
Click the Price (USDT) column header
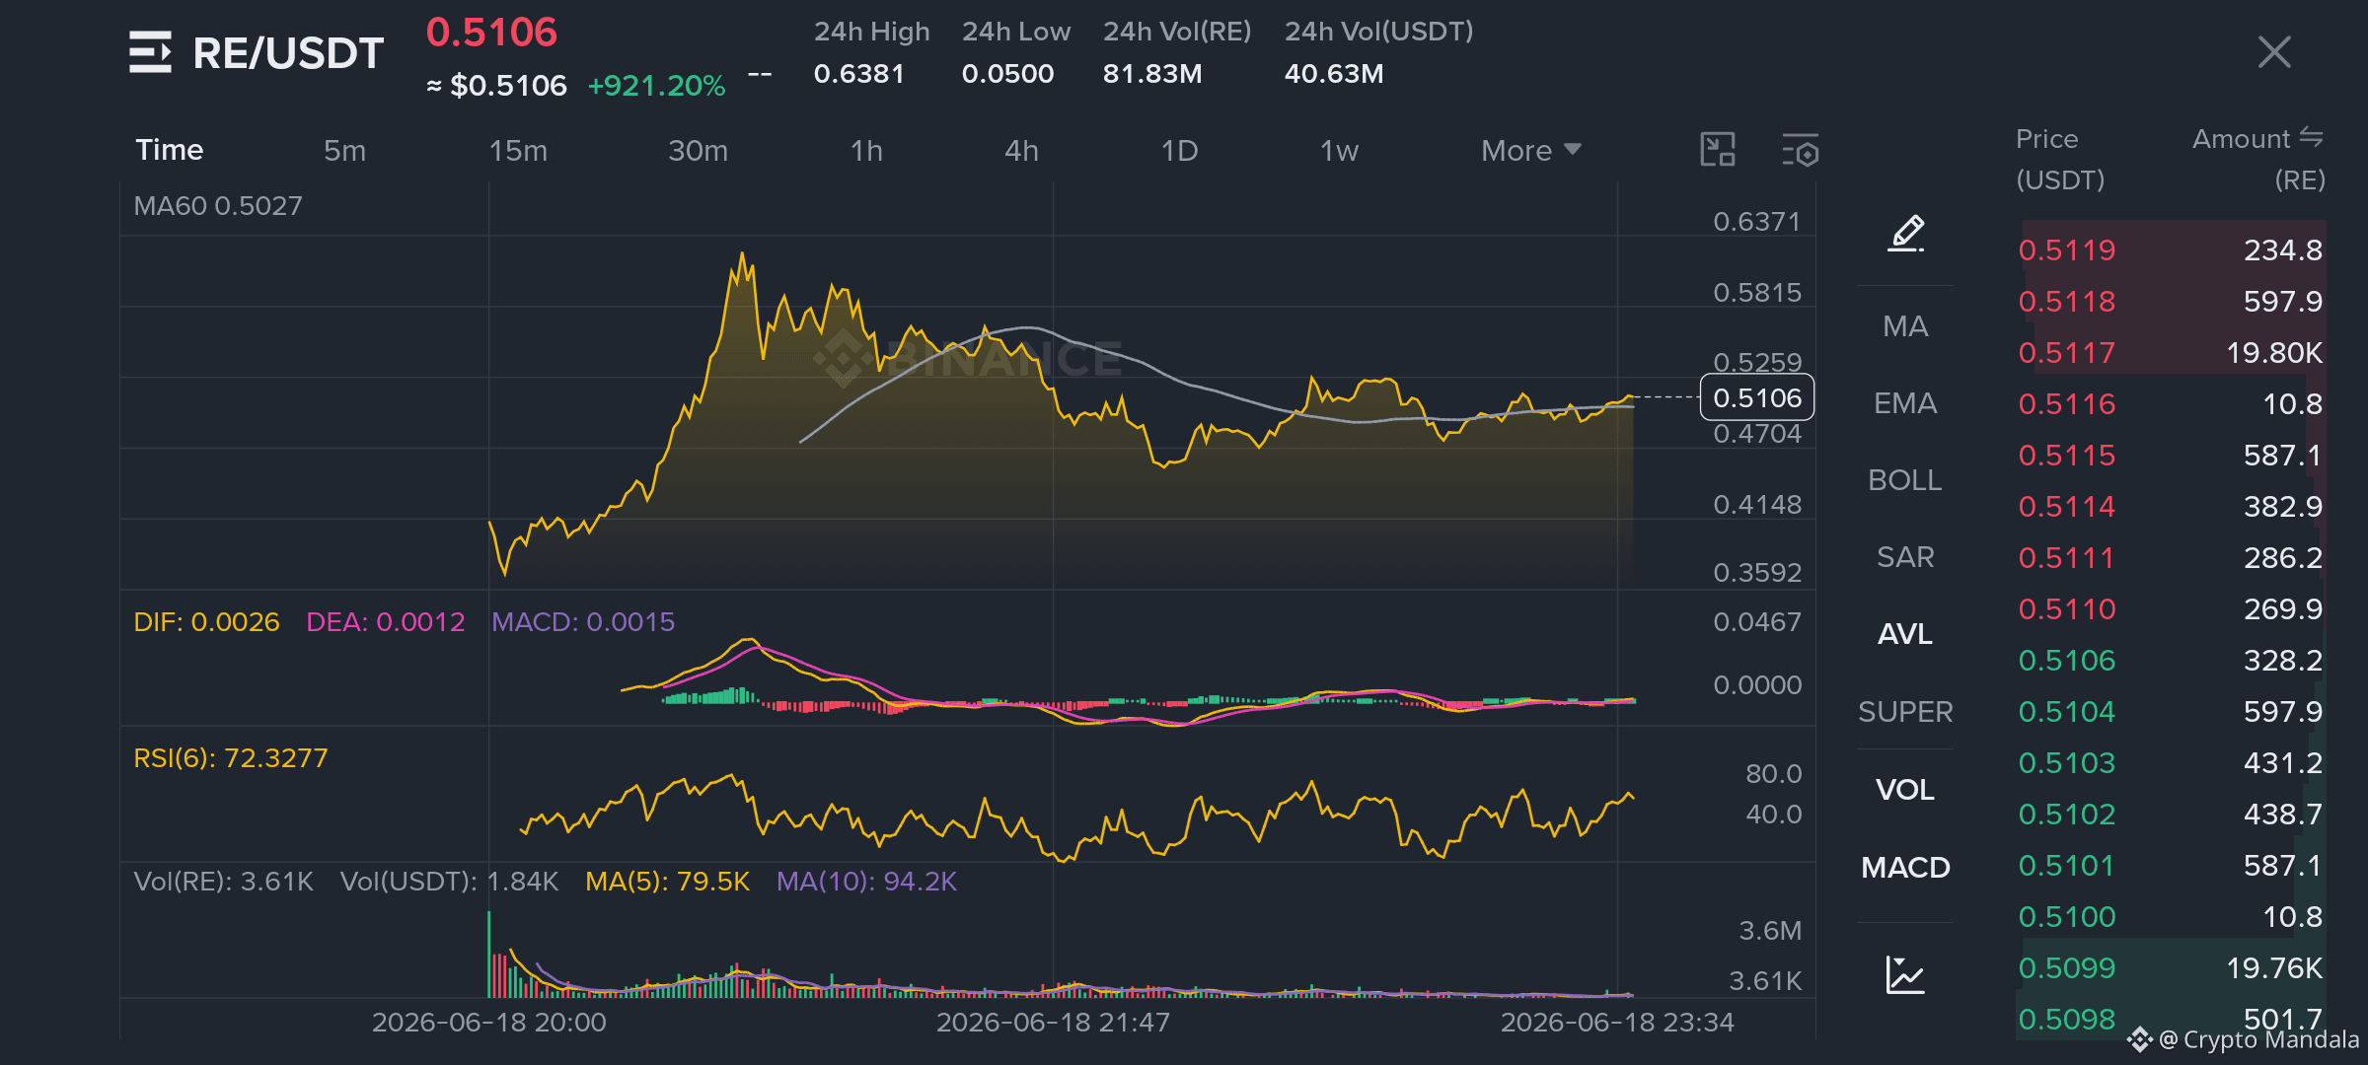tap(2059, 159)
